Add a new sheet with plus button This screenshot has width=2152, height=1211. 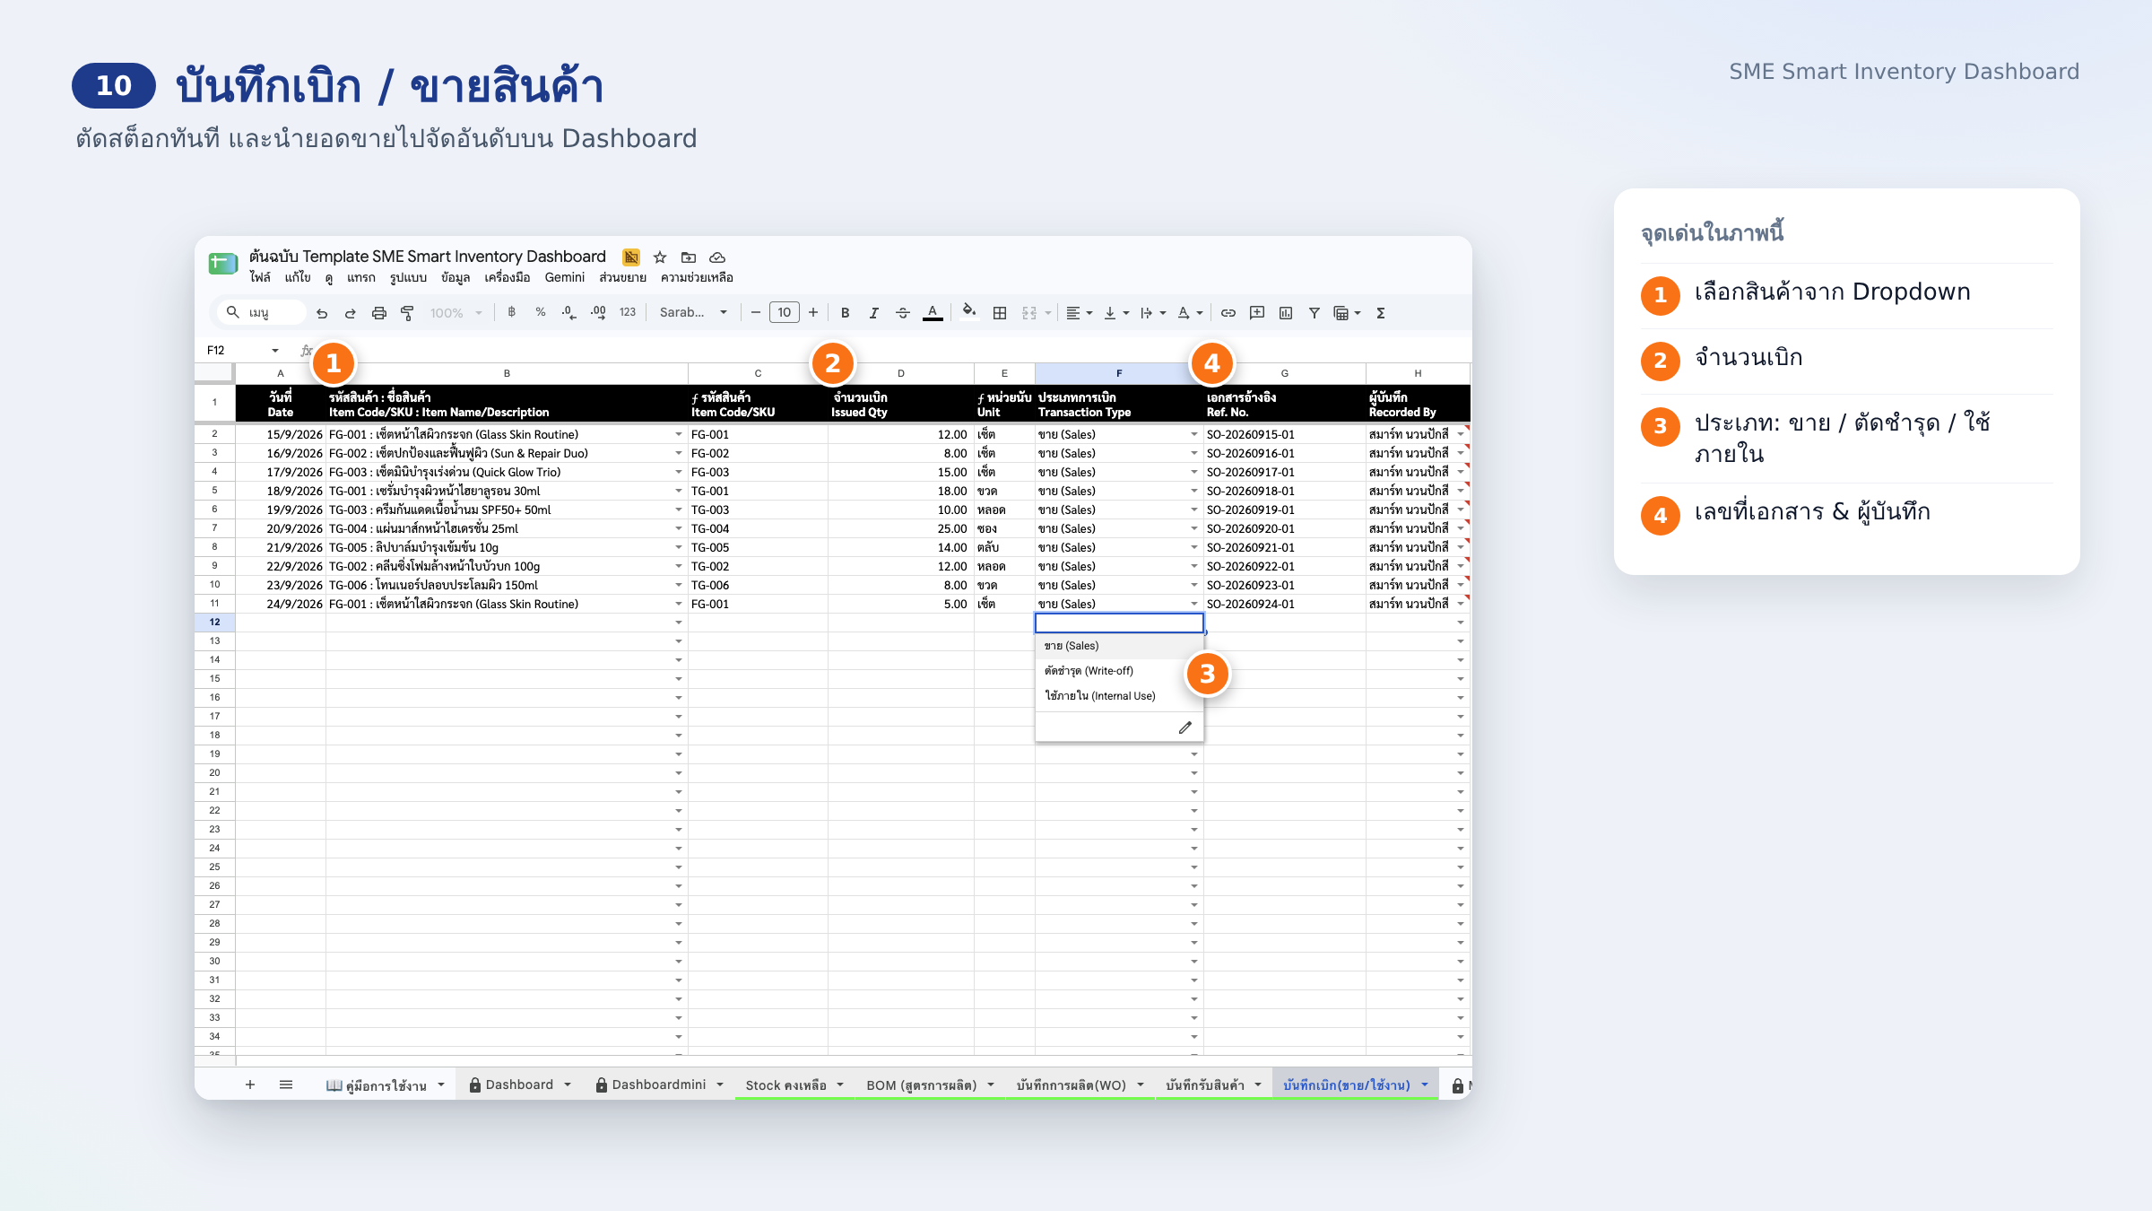click(x=250, y=1085)
